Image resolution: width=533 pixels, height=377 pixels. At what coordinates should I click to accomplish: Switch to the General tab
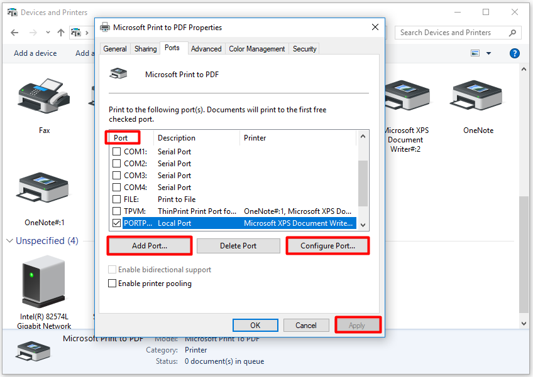tap(115, 49)
